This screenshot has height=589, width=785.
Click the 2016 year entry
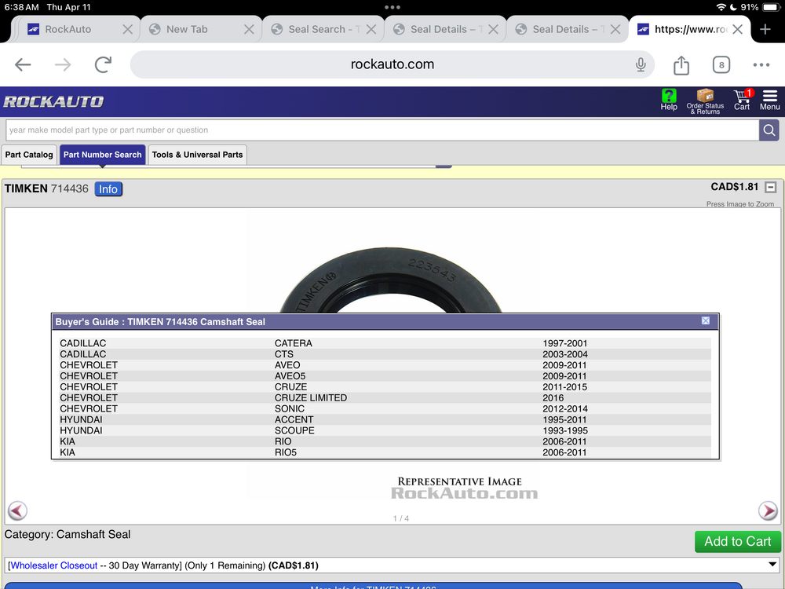pos(553,397)
